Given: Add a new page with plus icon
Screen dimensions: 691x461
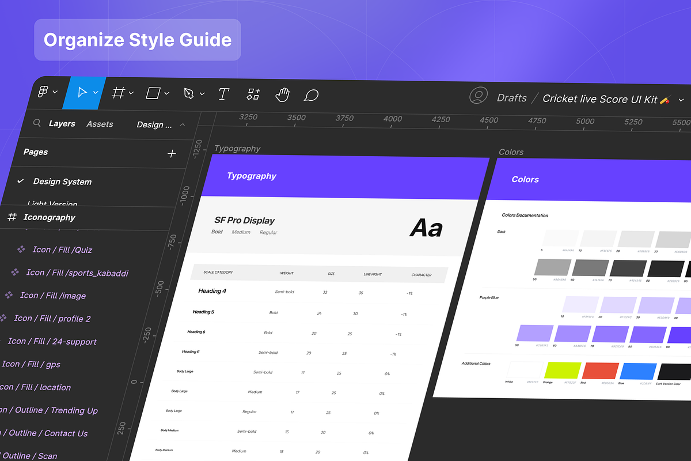Looking at the screenshot, I should [172, 154].
